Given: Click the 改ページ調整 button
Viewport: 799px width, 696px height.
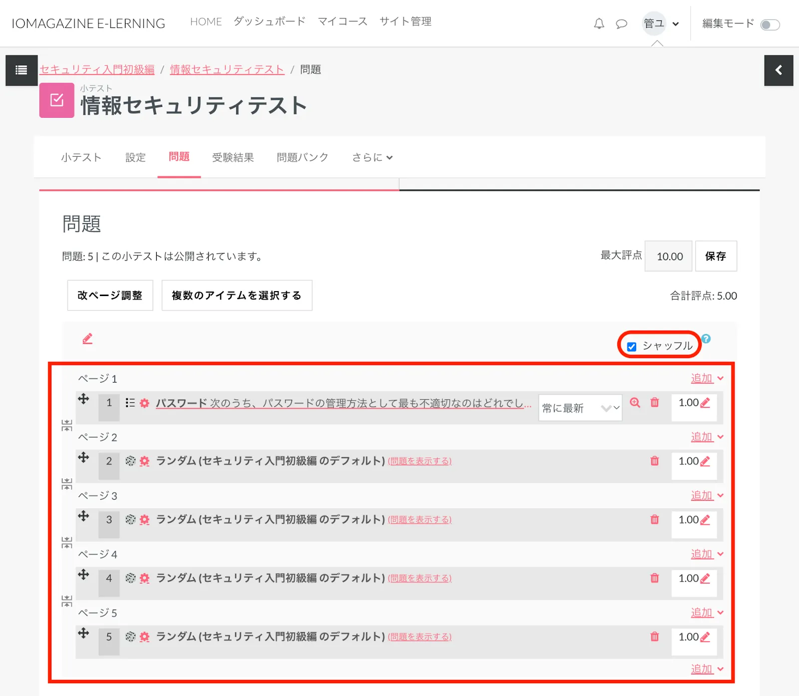Looking at the screenshot, I should click(x=110, y=296).
